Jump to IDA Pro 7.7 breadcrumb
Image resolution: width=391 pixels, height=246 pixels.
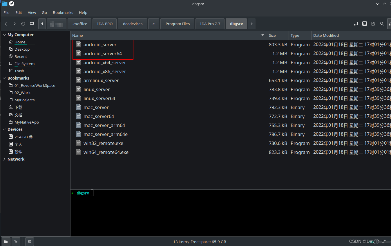[x=210, y=24]
